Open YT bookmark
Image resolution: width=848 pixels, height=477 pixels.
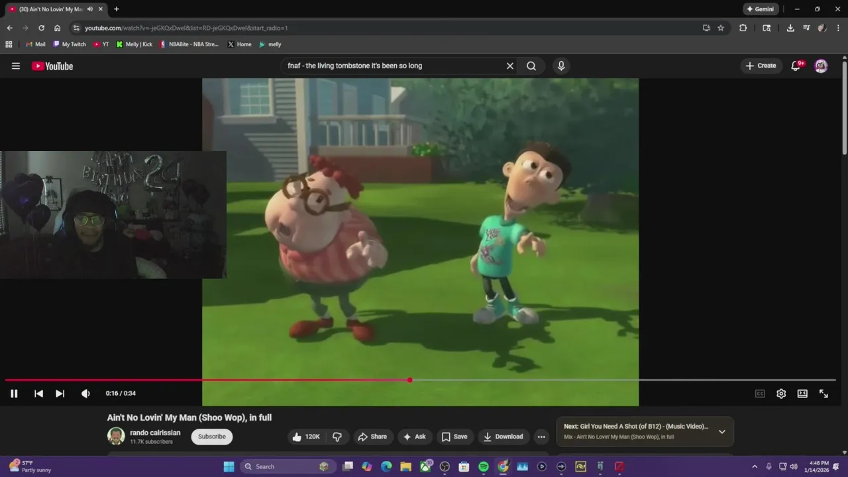(x=101, y=44)
